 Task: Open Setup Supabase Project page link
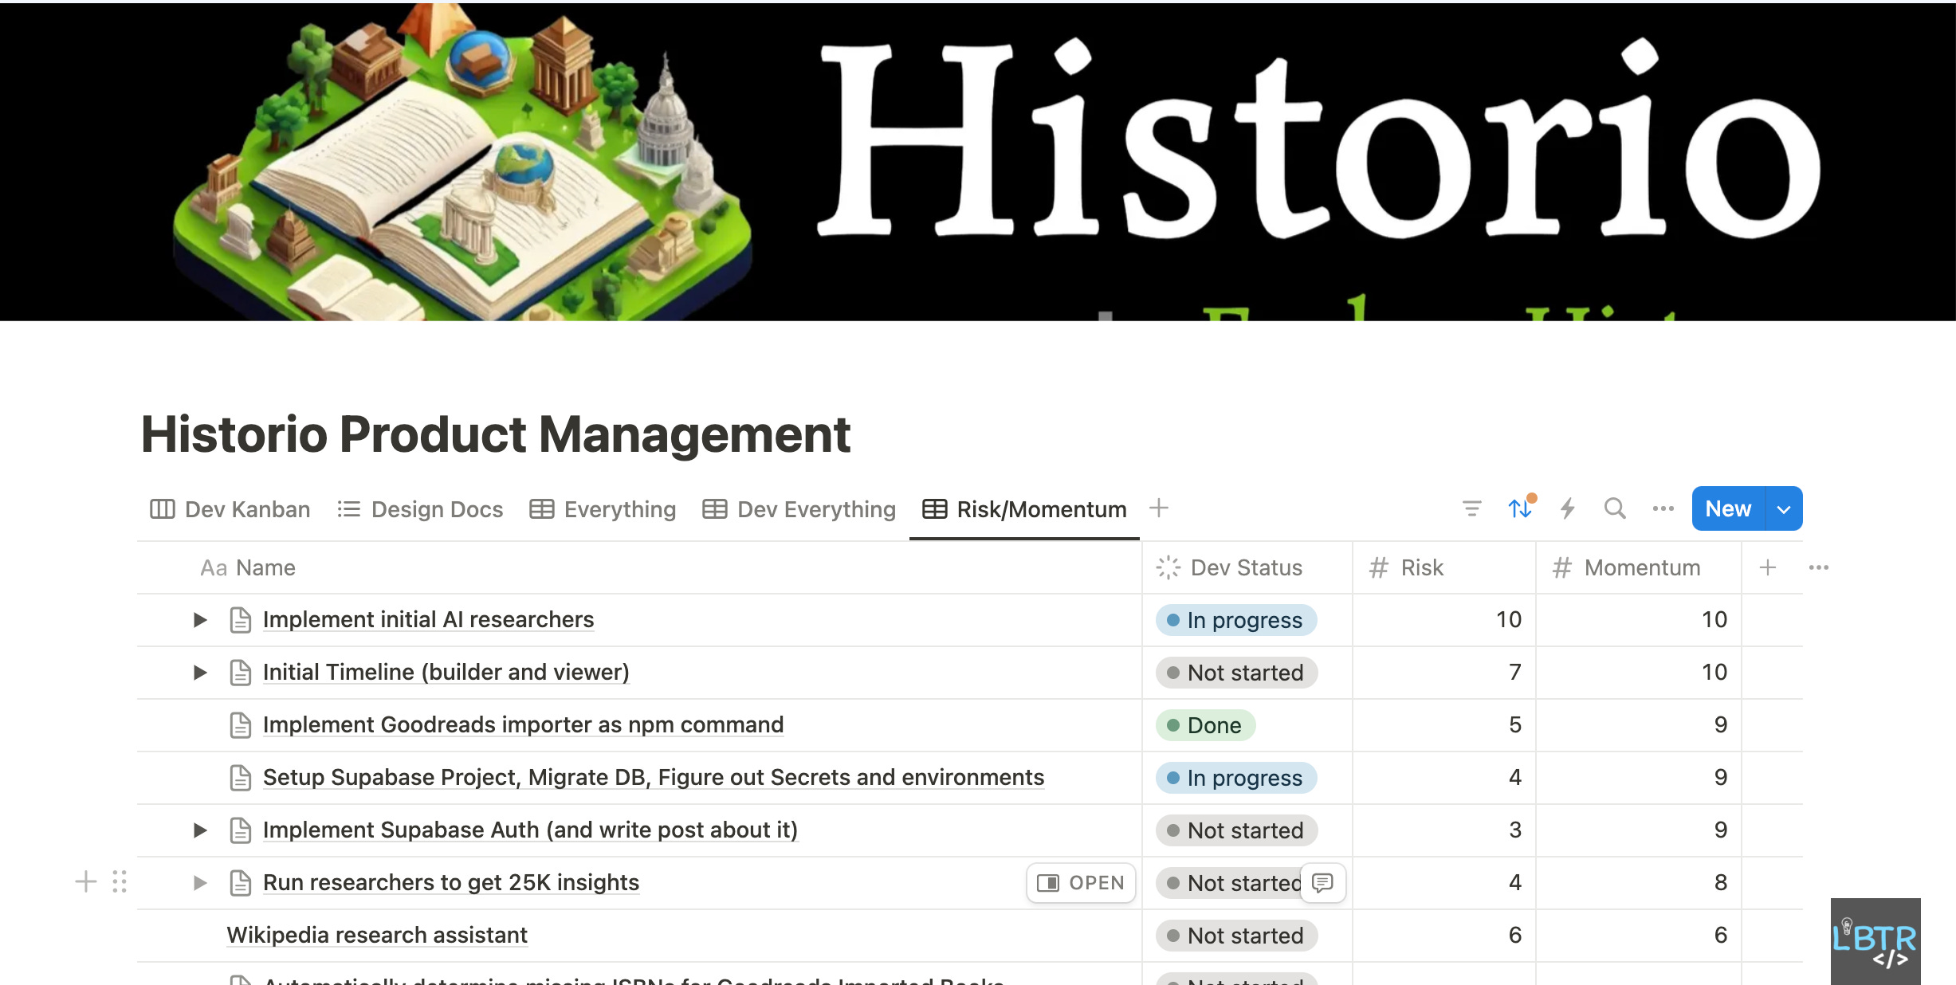654,777
